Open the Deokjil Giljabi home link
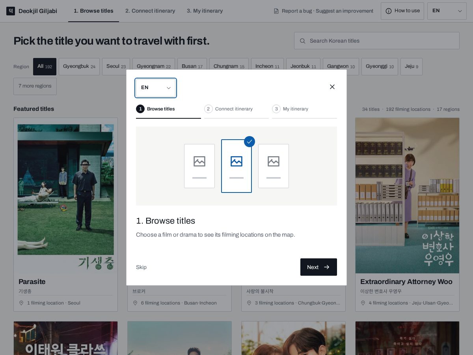 click(x=32, y=11)
